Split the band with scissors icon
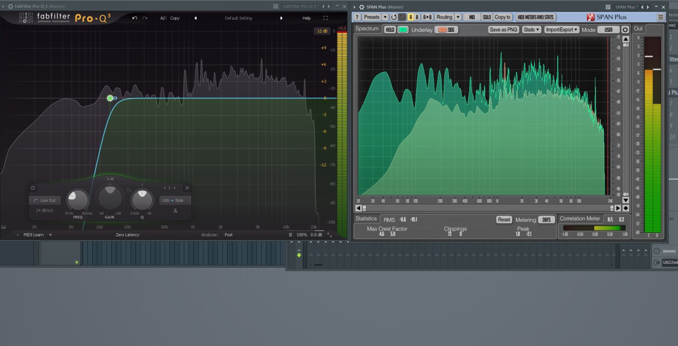678x346 pixels. pyautogui.click(x=175, y=210)
